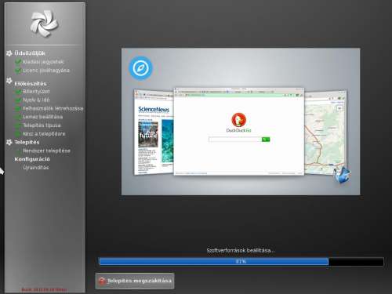The height and width of the screenshot is (294, 392).
Task: Click the checkmark next to Kész a telepítésre
Action: click(18, 134)
